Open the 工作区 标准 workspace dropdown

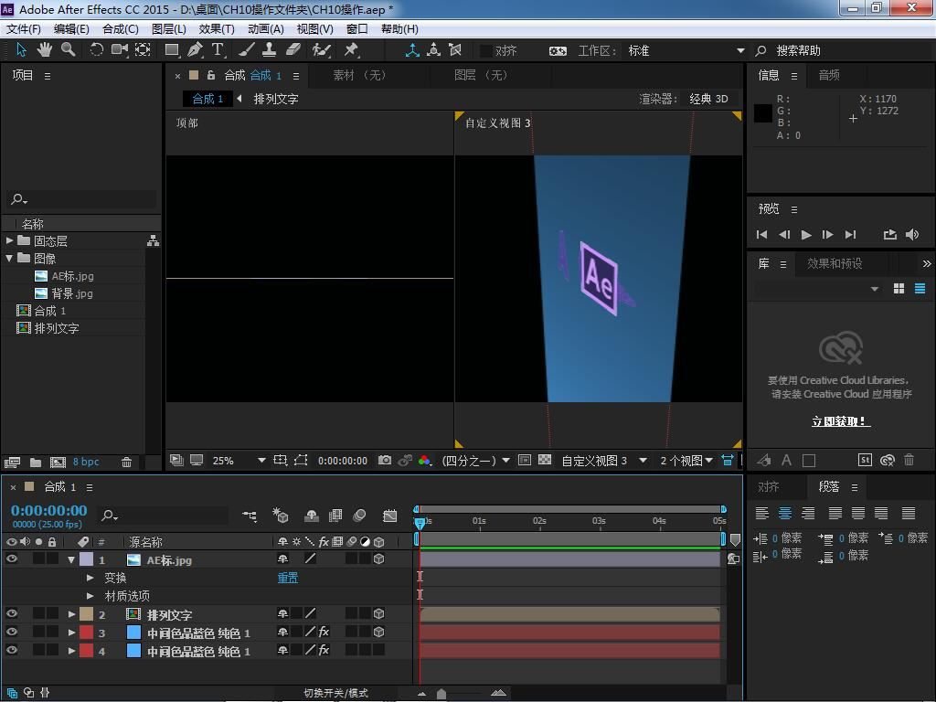[686, 51]
